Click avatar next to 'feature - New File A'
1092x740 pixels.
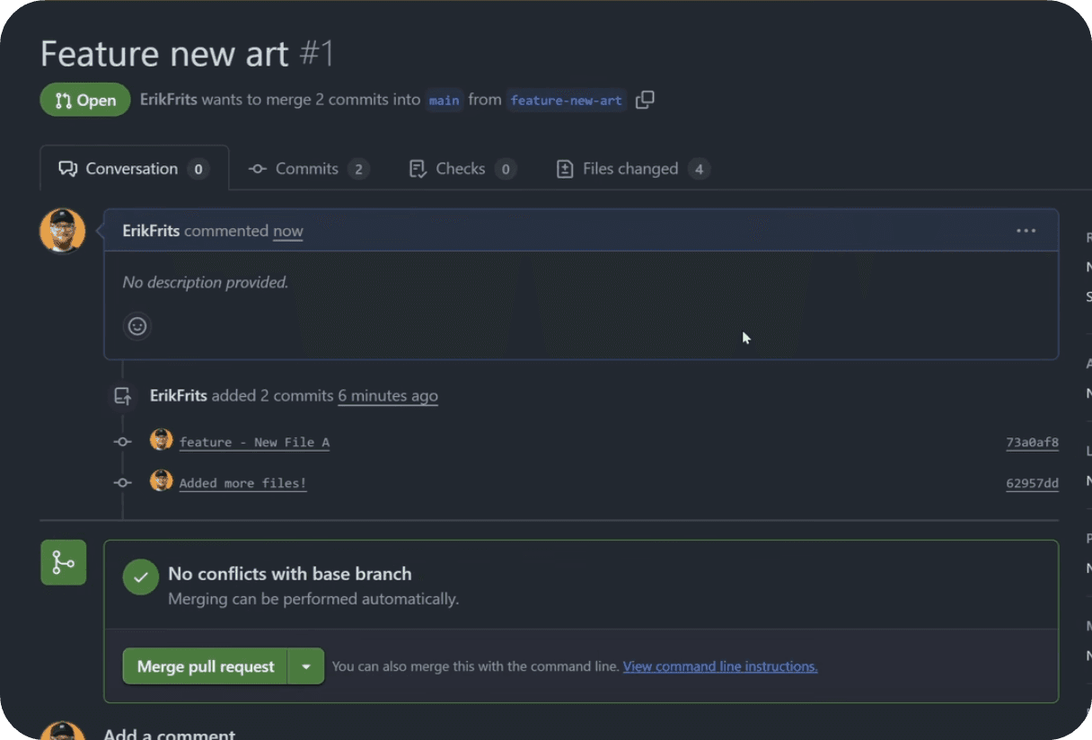point(162,439)
